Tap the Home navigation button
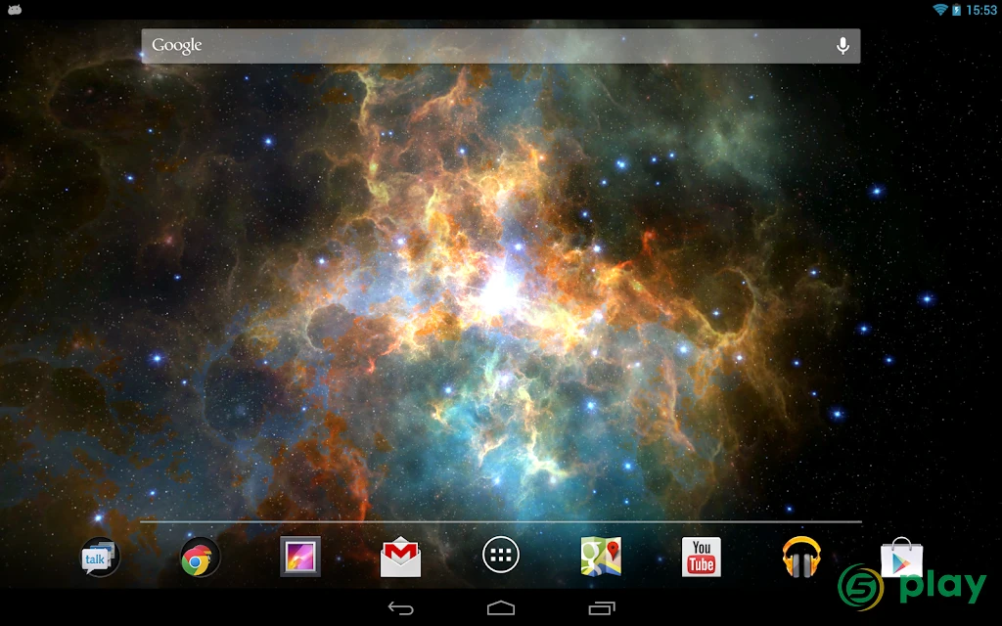Viewport: 1002px width, 626px height. [501, 607]
